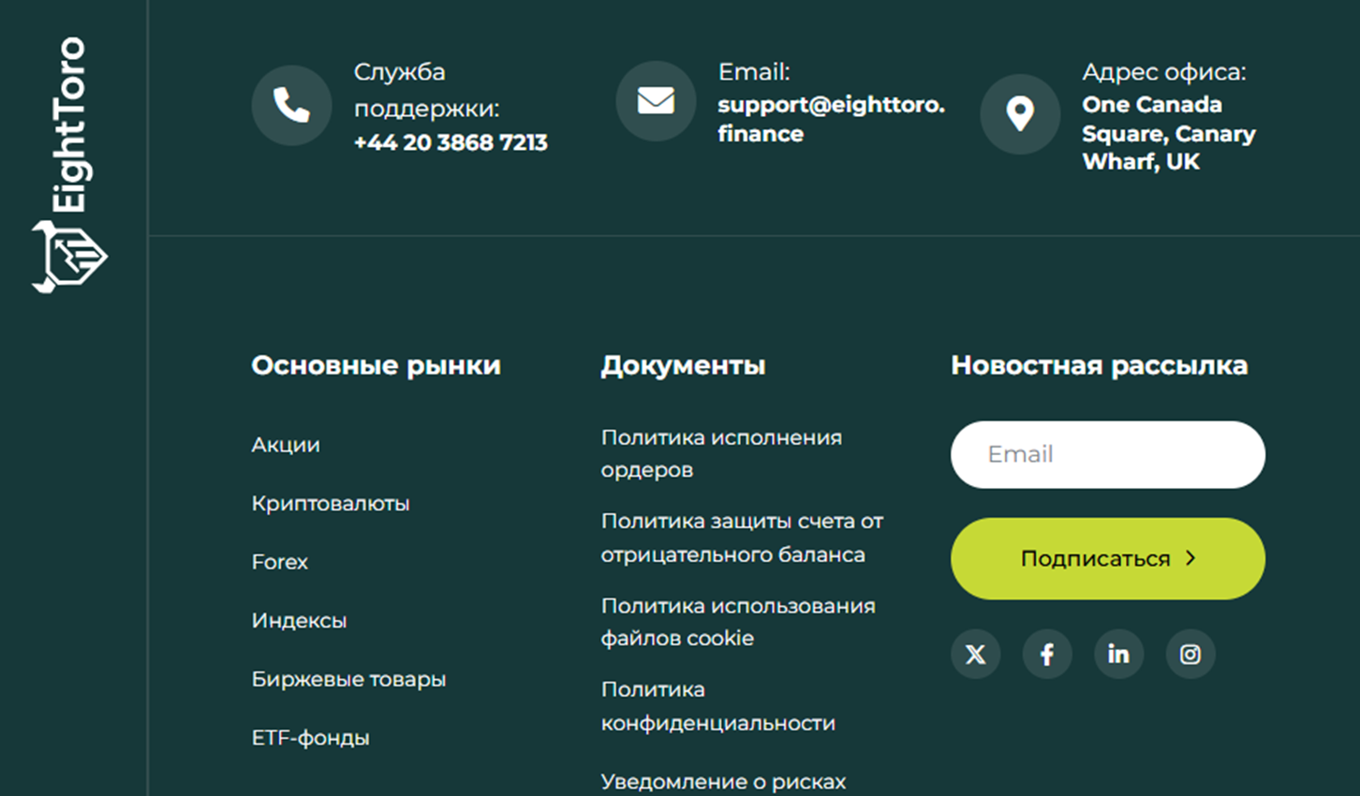Open the Instagram social icon
This screenshot has width=1360, height=796.
pos(1190,654)
